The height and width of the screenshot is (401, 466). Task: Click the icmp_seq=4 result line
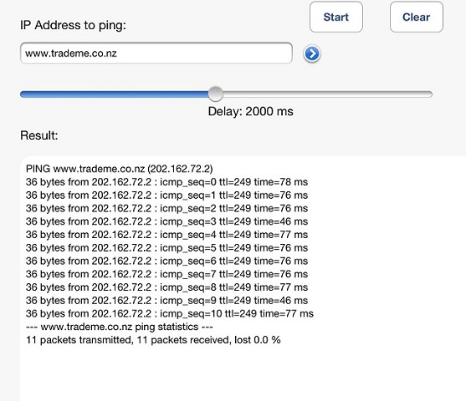click(166, 235)
